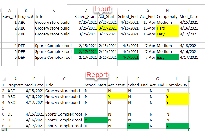Select yellow Y cell in Report Act_Start column

point(117,96)
